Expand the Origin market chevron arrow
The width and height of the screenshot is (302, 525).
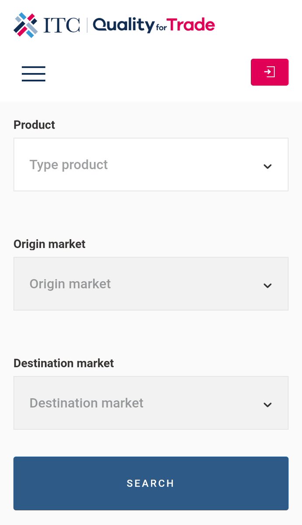pyautogui.click(x=267, y=285)
